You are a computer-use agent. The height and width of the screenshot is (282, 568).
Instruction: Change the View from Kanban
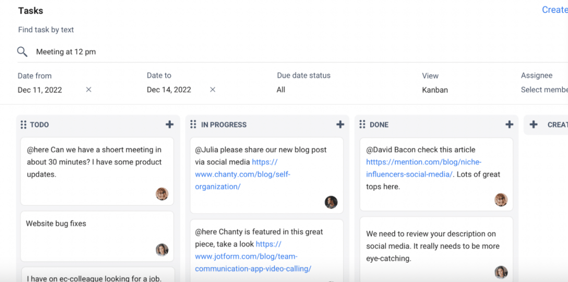(435, 90)
